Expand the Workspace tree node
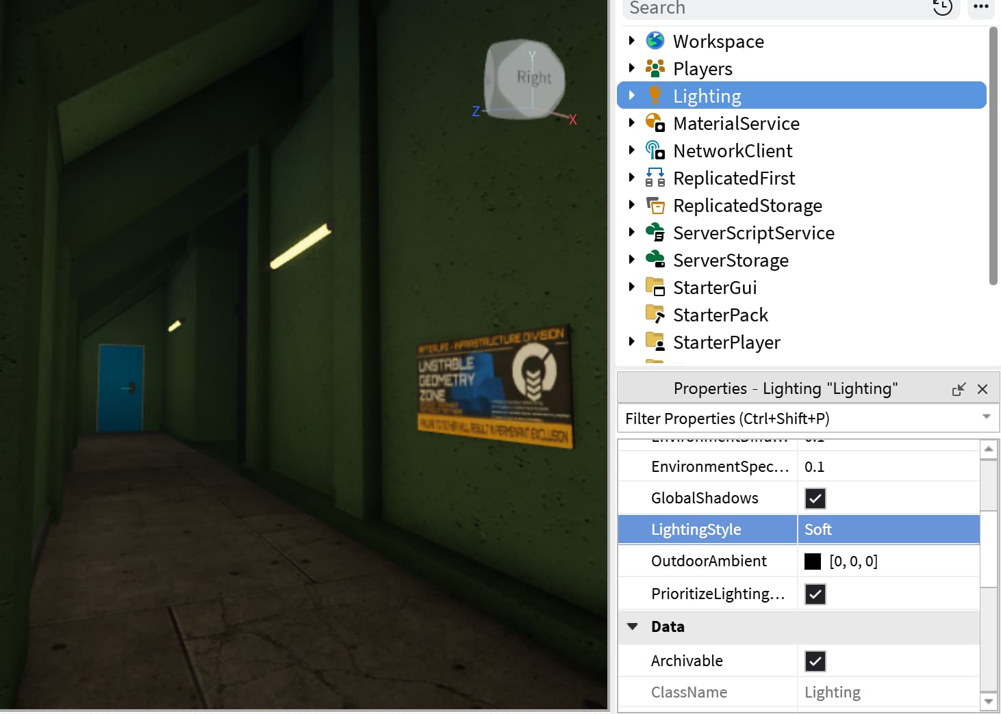The height and width of the screenshot is (714, 1001). 631,41
